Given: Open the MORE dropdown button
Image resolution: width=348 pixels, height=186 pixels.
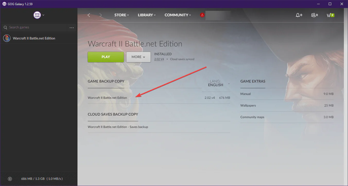Looking at the screenshot, I should click(138, 57).
